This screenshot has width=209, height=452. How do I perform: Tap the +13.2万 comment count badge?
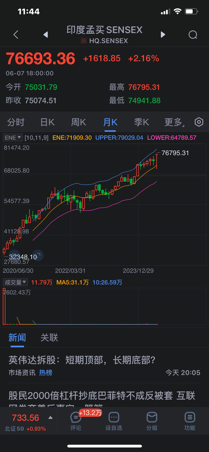[x=90, y=413]
